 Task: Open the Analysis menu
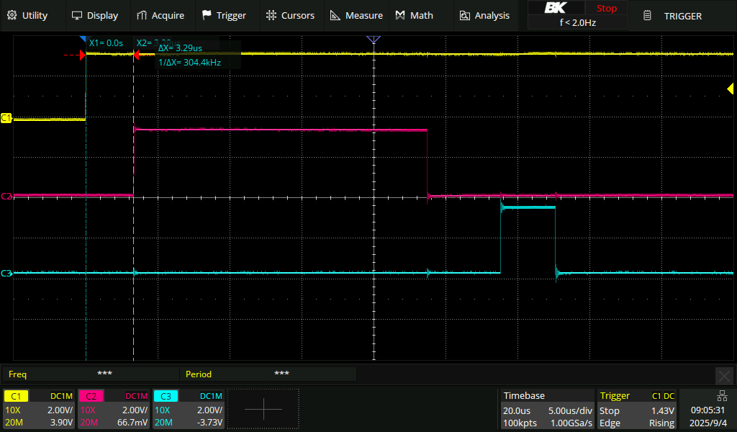click(x=484, y=16)
